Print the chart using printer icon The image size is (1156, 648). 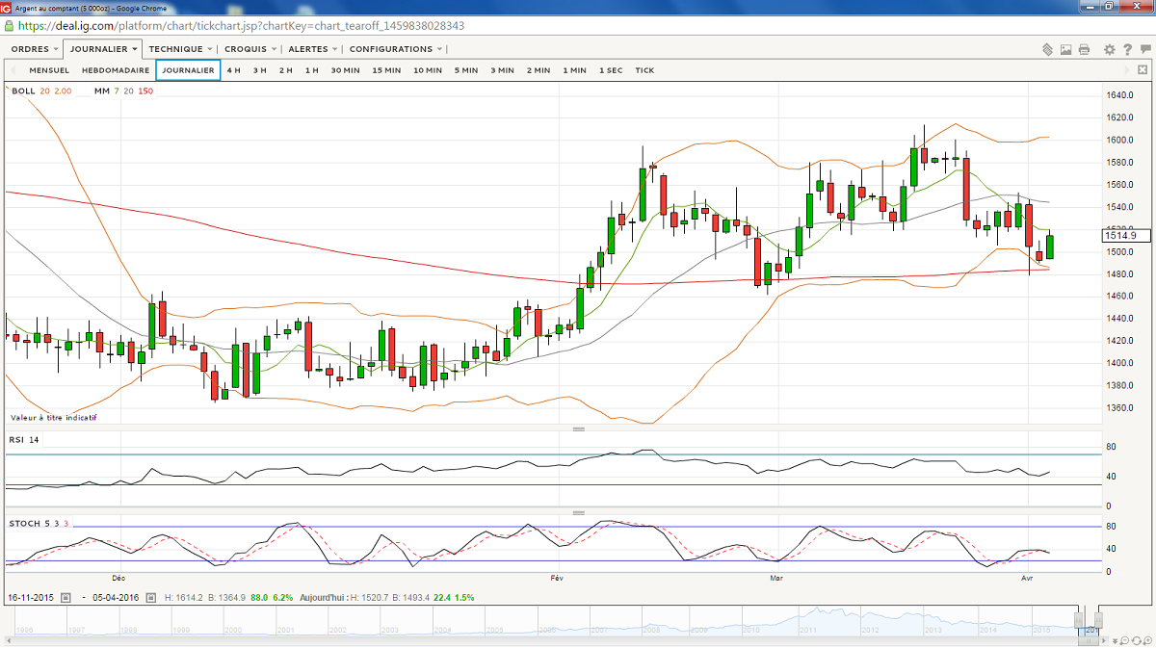click(1084, 49)
